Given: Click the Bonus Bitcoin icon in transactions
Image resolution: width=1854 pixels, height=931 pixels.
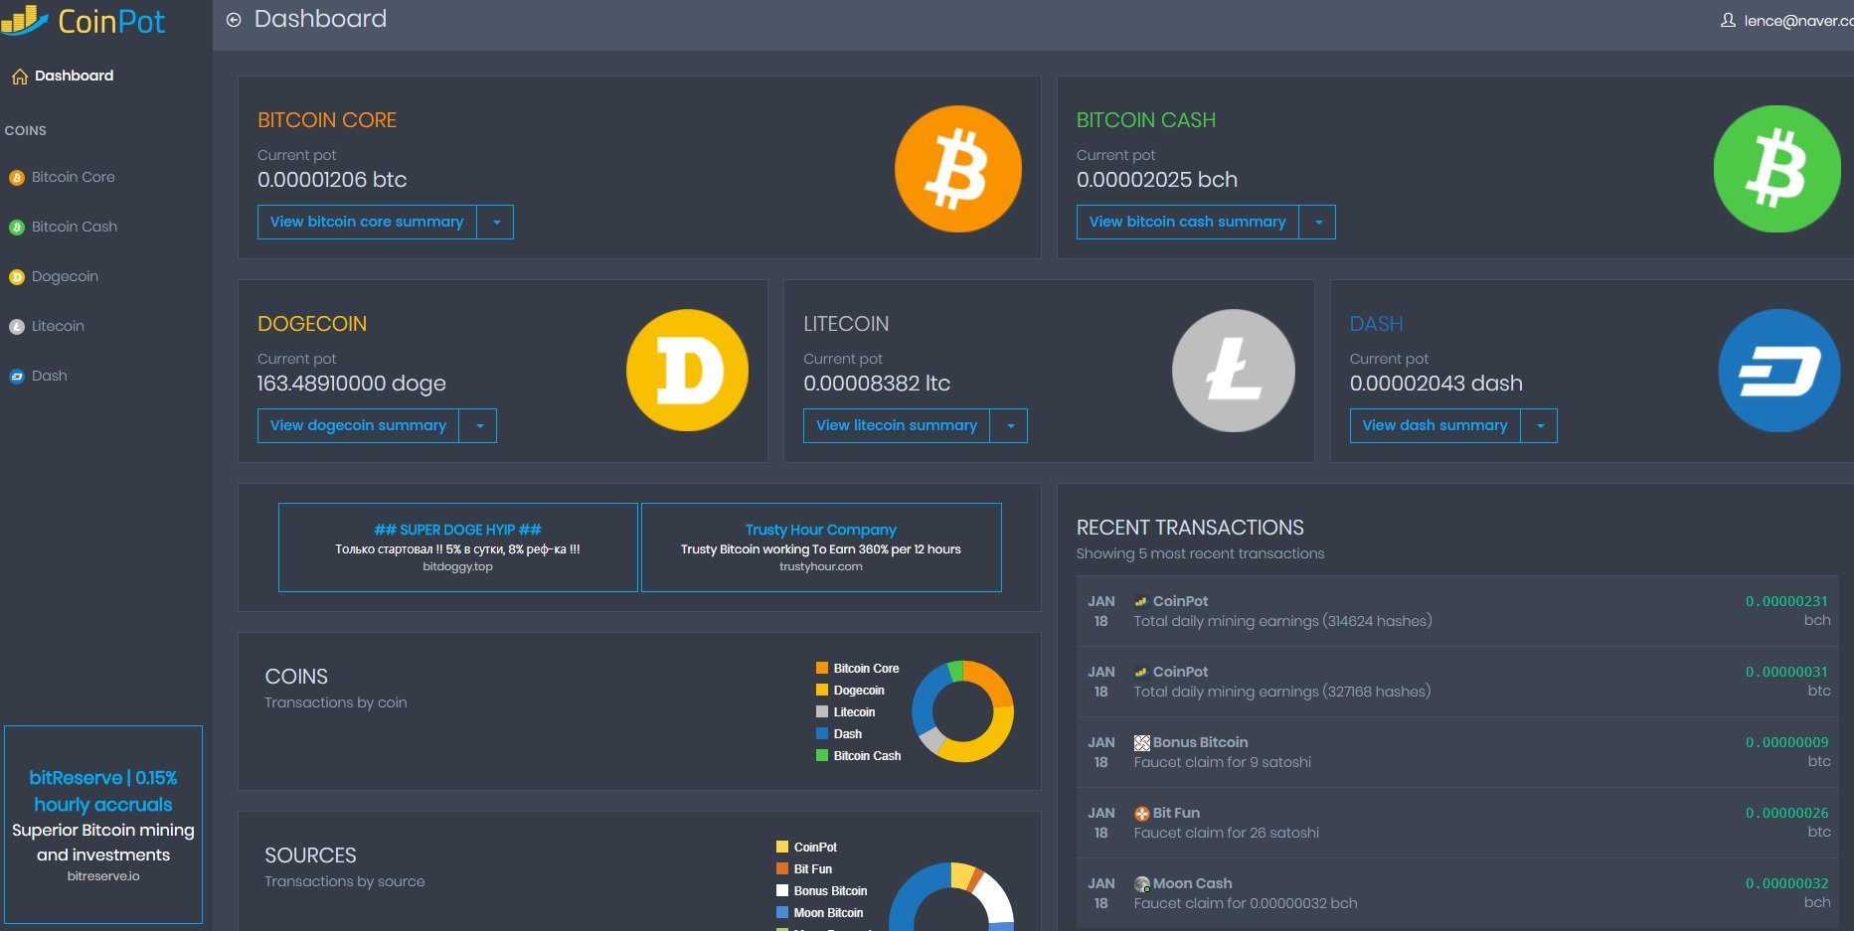Looking at the screenshot, I should tap(1142, 742).
